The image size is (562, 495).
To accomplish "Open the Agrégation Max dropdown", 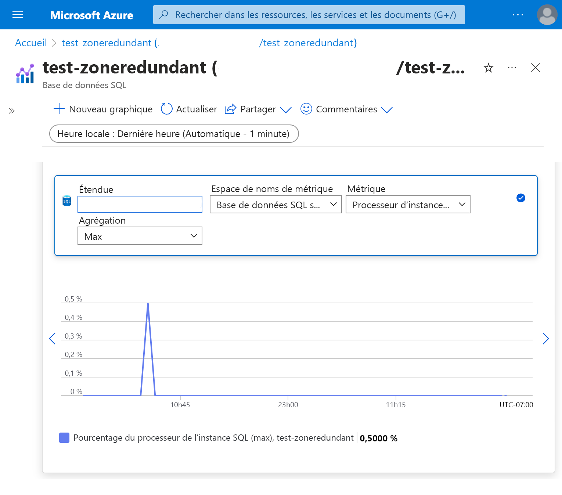I will 140,236.
